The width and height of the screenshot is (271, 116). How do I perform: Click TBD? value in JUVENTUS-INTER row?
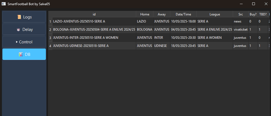[263, 38]
